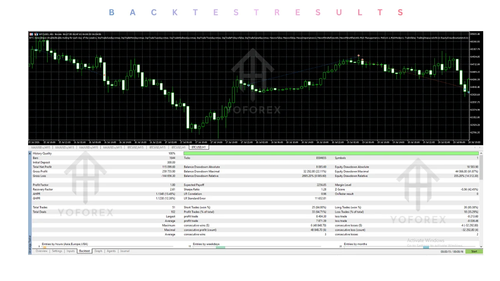The width and height of the screenshot is (500, 281).
Task: Click the BTCUSD,H1 Bitcoin chart title
Action: pyautogui.click(x=50, y=34)
